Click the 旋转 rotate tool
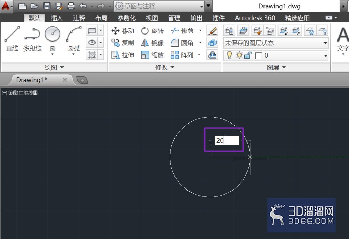Image resolution: width=349 pixels, height=239 pixels. coord(152,31)
